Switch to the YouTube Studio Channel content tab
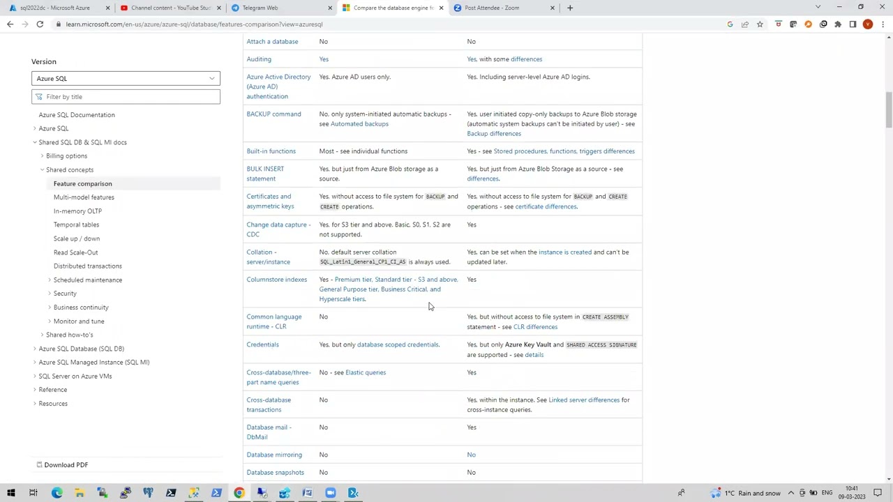The height and width of the screenshot is (502, 893). point(170,8)
